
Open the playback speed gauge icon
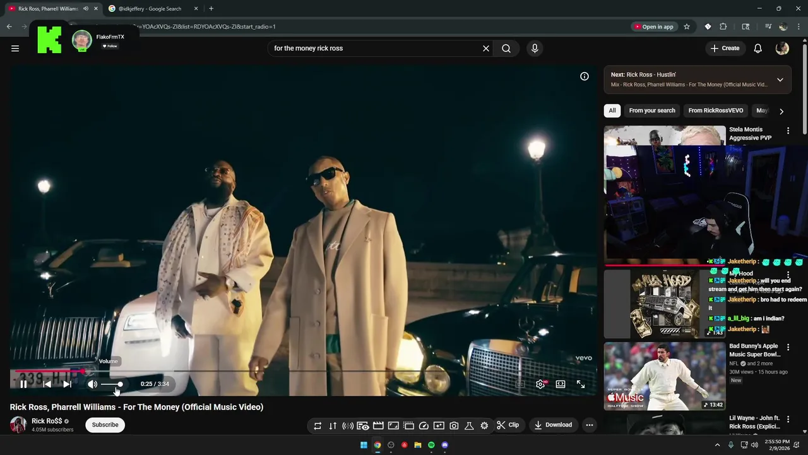pos(424,425)
